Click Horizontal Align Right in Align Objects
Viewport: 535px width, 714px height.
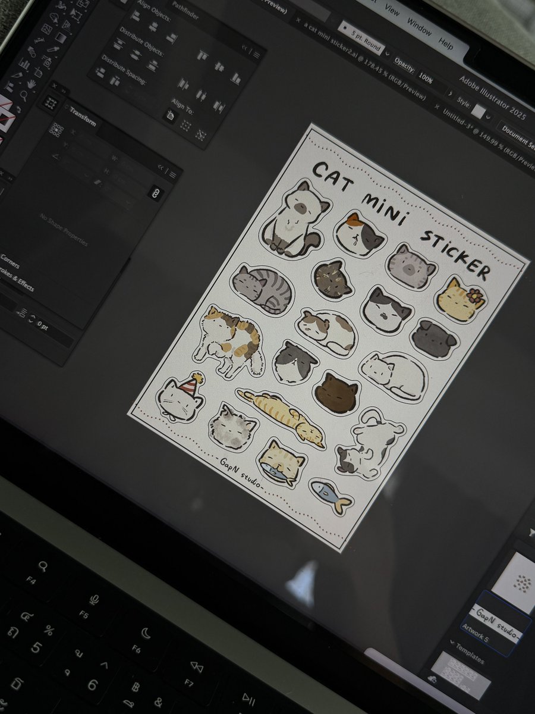point(172,37)
